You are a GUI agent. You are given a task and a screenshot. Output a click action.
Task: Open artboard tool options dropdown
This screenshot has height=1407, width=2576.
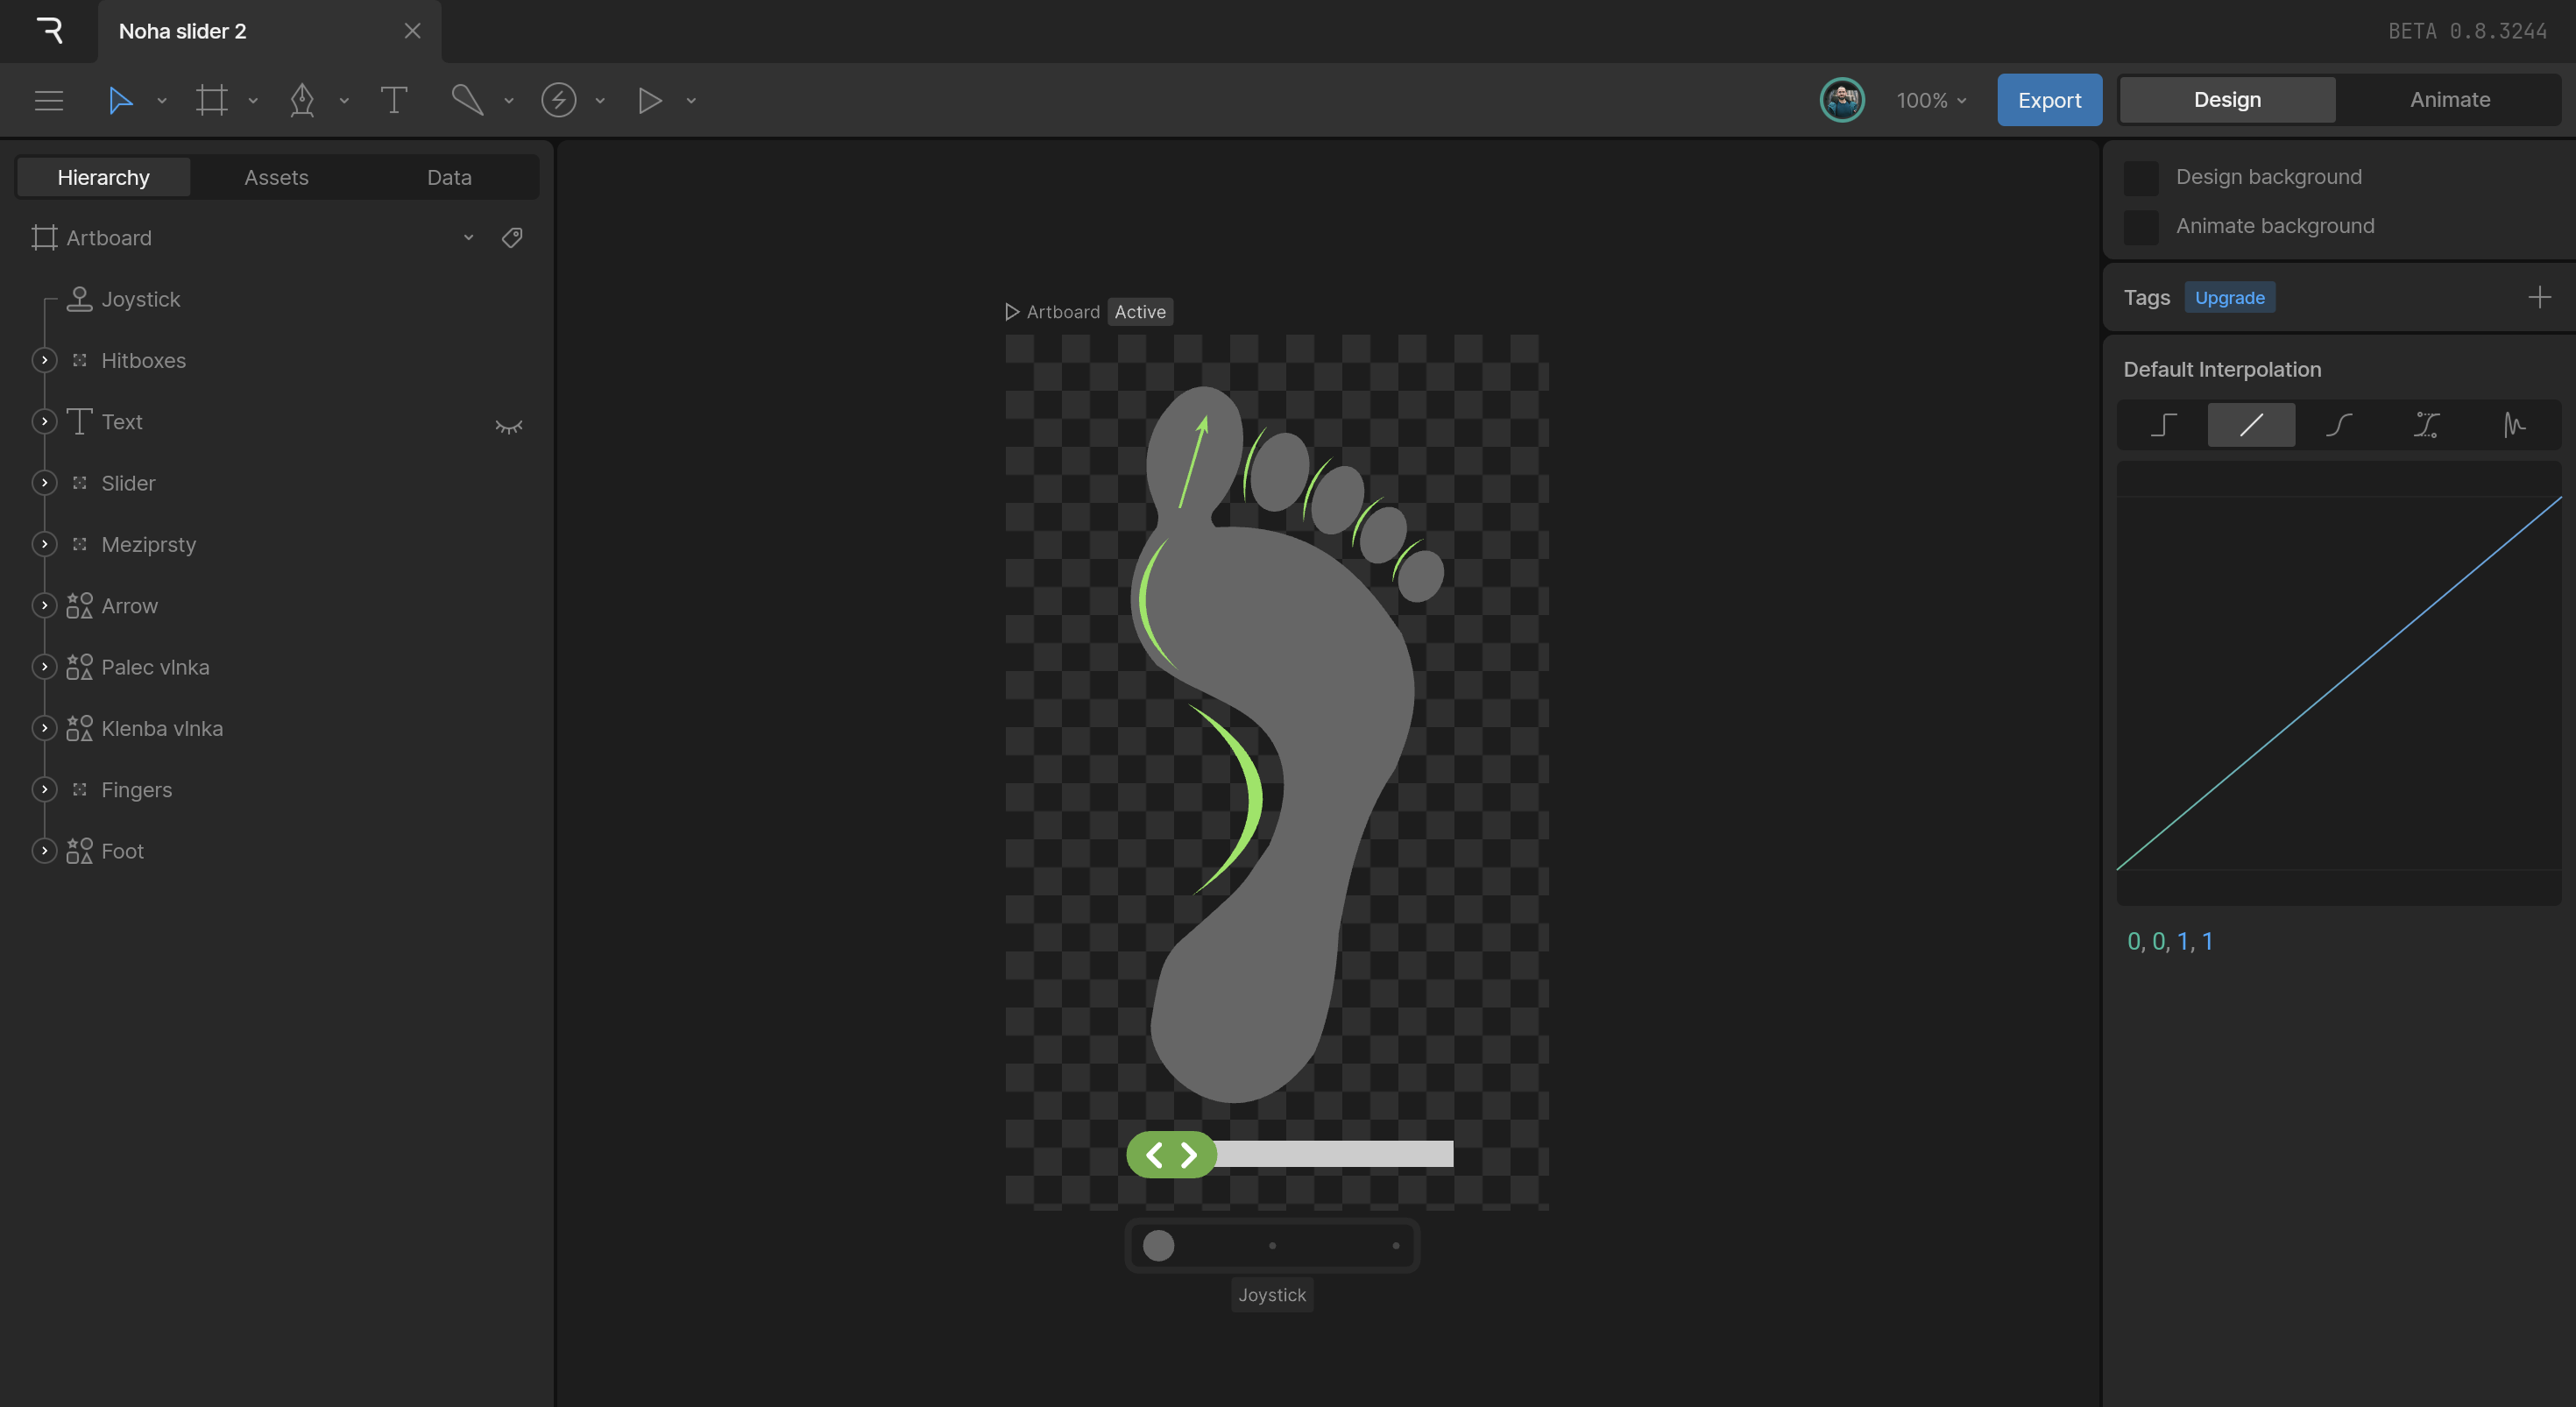(253, 101)
